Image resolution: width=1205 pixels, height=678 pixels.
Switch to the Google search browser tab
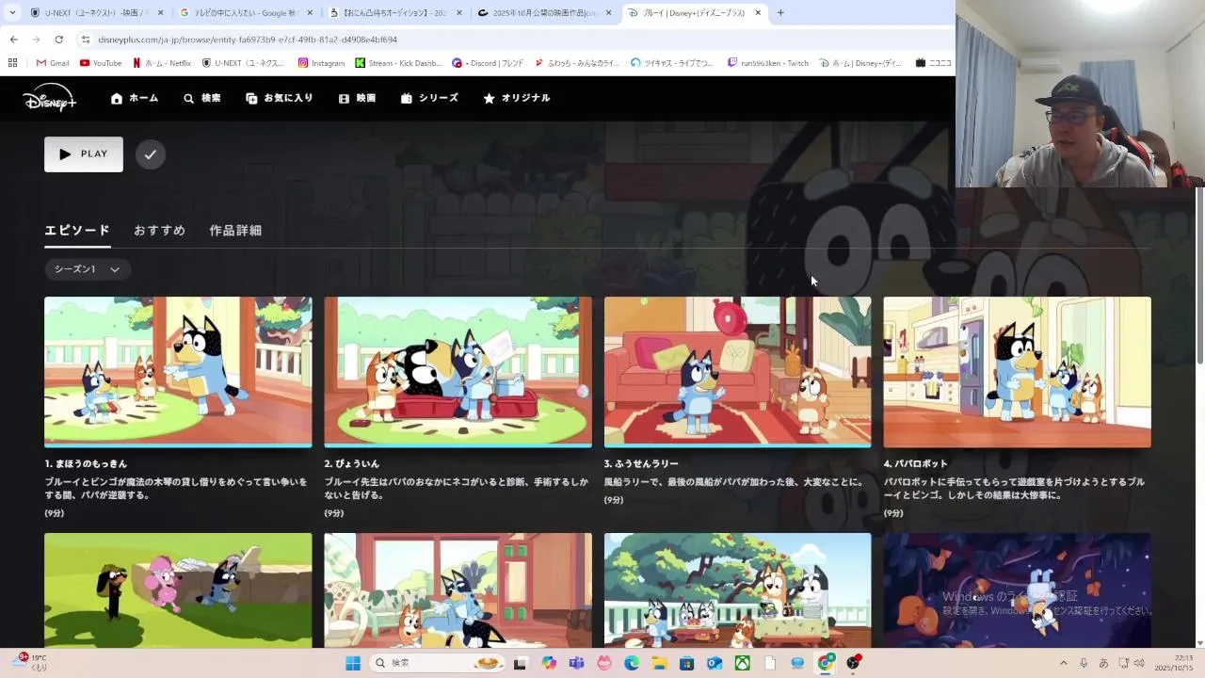247,13
